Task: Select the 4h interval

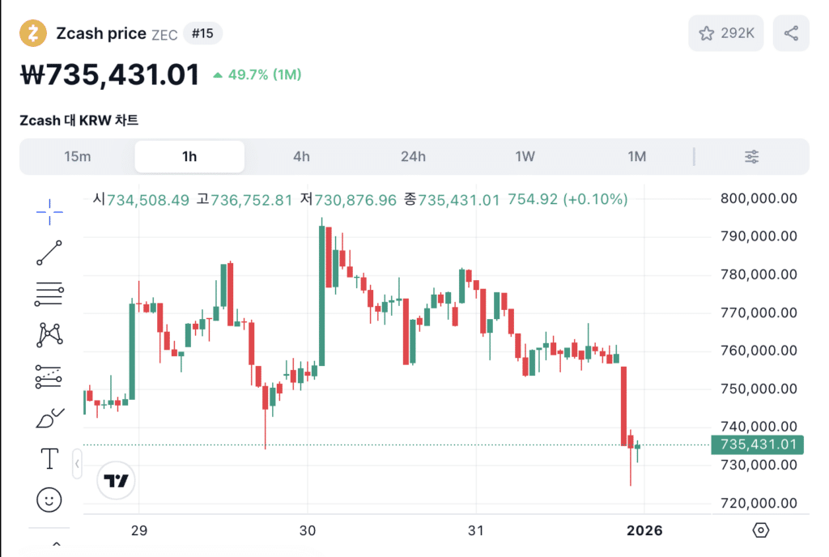Action: [301, 156]
